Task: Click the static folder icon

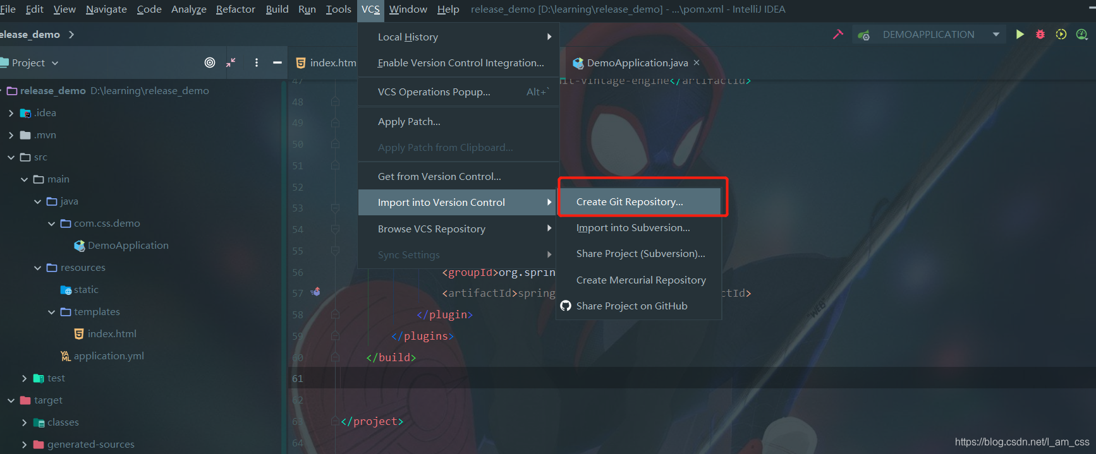Action: tap(66, 290)
